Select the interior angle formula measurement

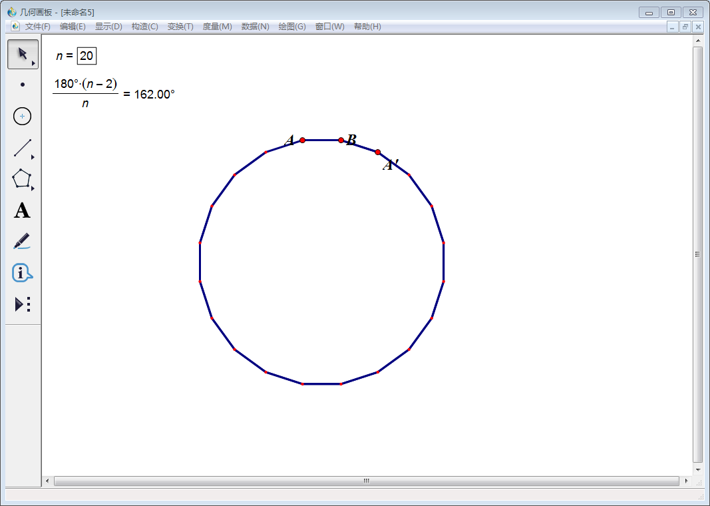[x=113, y=94]
